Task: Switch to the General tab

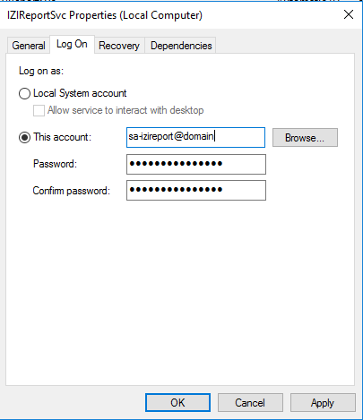Action: (29, 46)
